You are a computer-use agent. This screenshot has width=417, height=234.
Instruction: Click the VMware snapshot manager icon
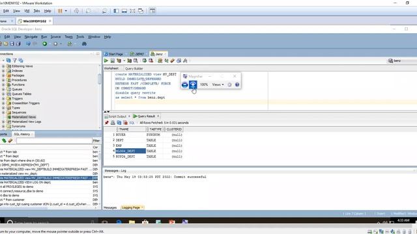(x=105, y=11)
